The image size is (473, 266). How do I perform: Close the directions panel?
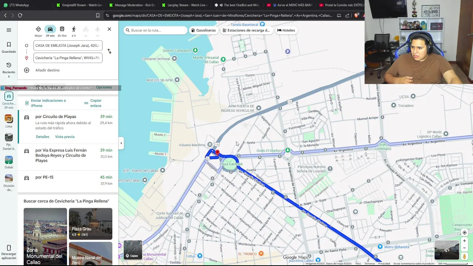pyautogui.click(x=109, y=29)
